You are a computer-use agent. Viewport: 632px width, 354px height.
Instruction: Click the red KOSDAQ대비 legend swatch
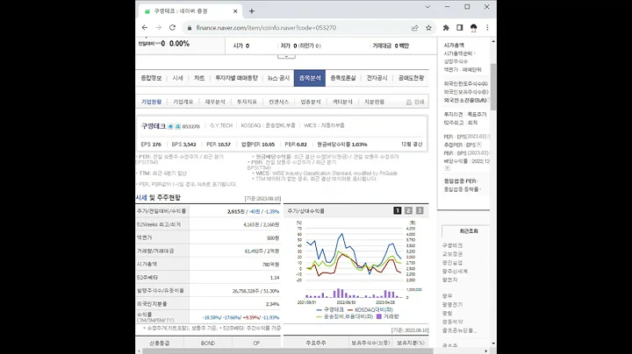tap(350, 310)
